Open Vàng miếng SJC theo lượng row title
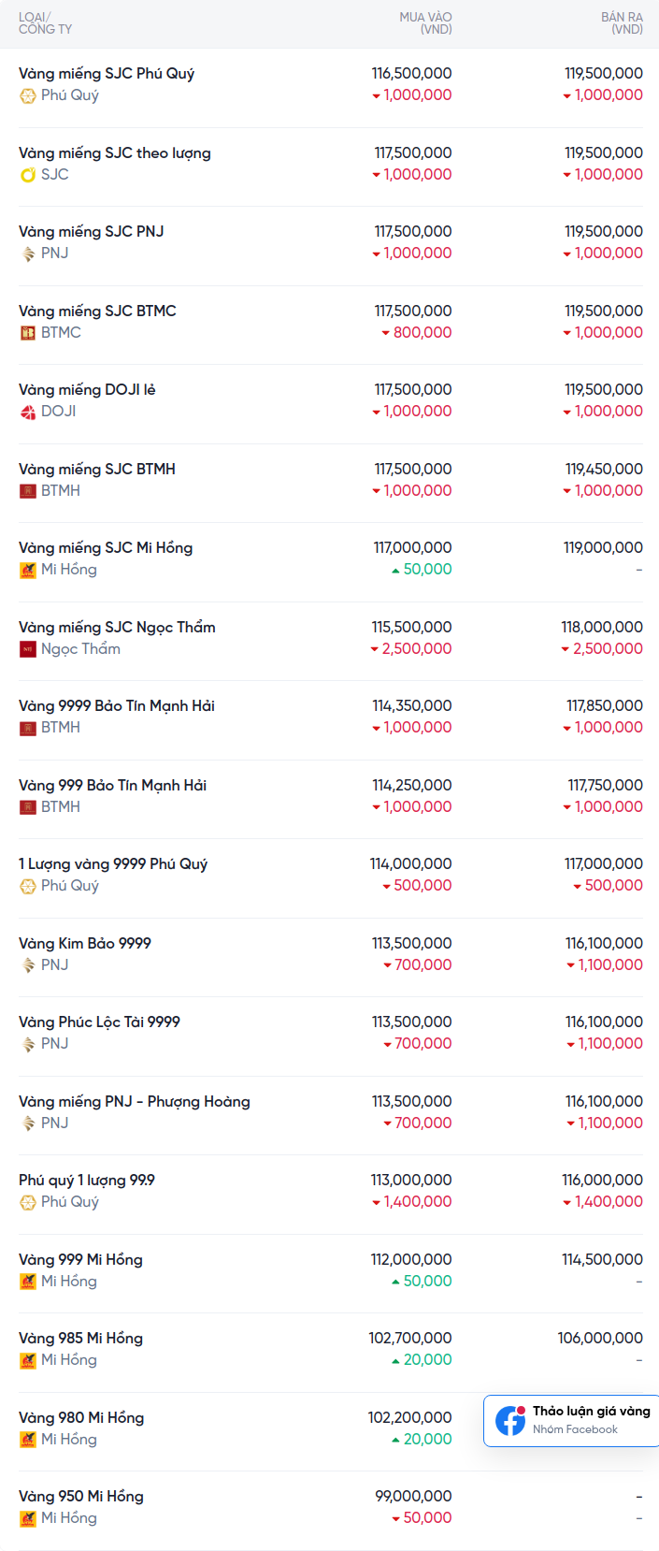Screen dimensions: 659x1551 (x=115, y=153)
